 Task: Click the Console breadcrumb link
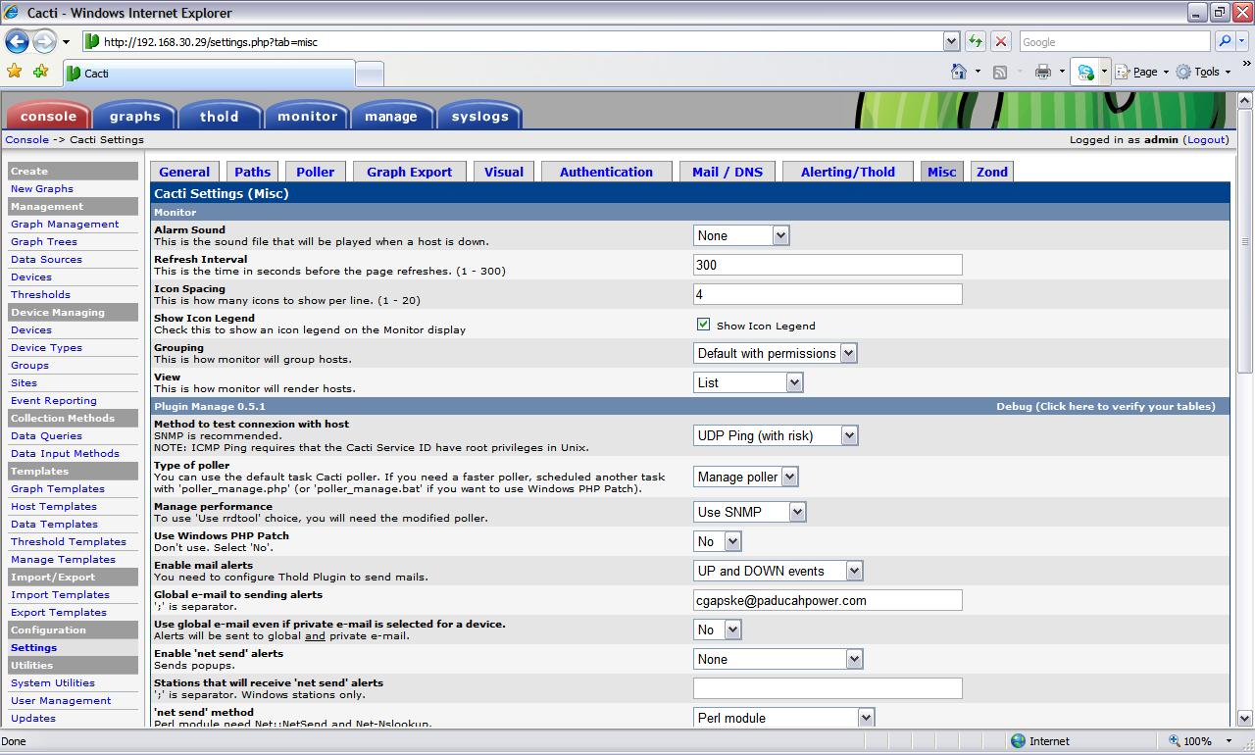pyautogui.click(x=26, y=139)
